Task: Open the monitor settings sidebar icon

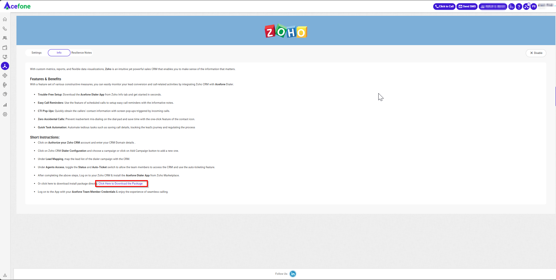Action: pyautogui.click(x=5, y=57)
